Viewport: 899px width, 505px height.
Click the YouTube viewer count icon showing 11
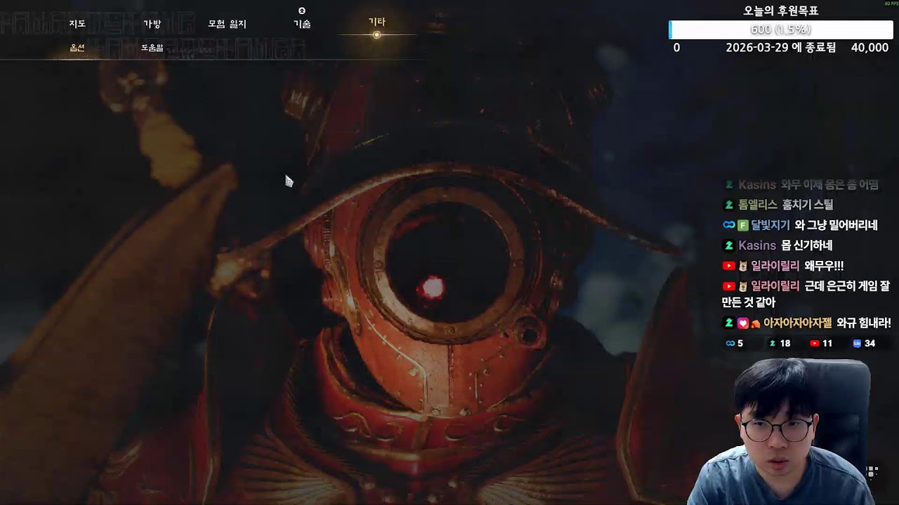815,343
